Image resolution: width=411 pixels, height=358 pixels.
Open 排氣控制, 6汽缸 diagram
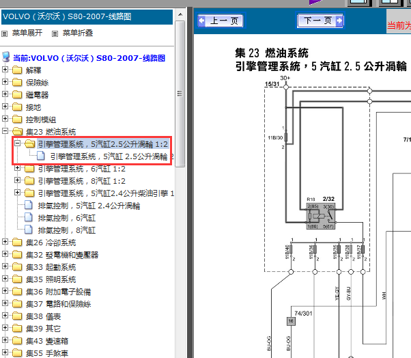pos(67,218)
